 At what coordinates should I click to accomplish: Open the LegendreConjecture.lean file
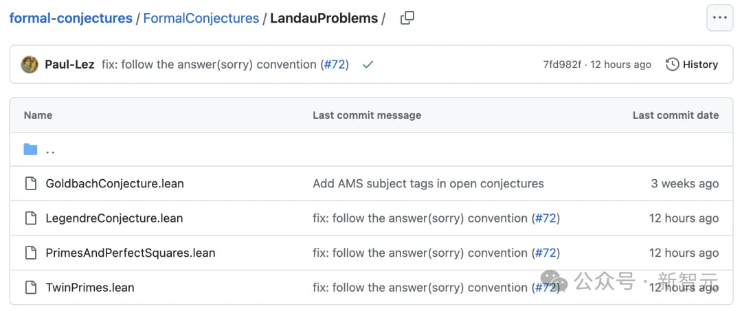[x=114, y=218]
